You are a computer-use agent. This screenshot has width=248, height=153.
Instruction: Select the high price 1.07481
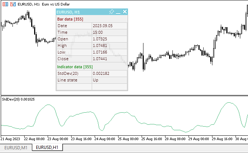click(109, 46)
